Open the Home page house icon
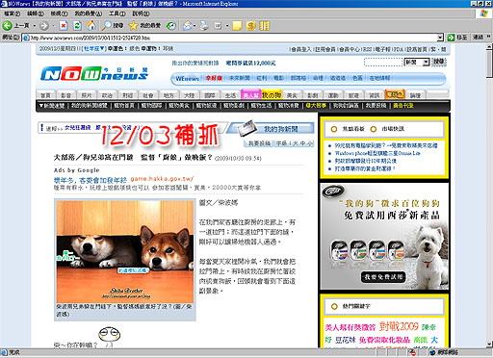Image resolution: width=493 pixels, height=358 pixels. click(x=91, y=25)
